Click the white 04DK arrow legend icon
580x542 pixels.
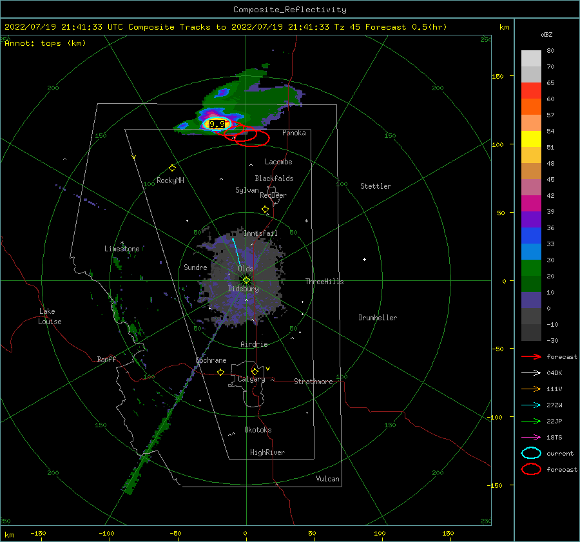click(x=531, y=373)
